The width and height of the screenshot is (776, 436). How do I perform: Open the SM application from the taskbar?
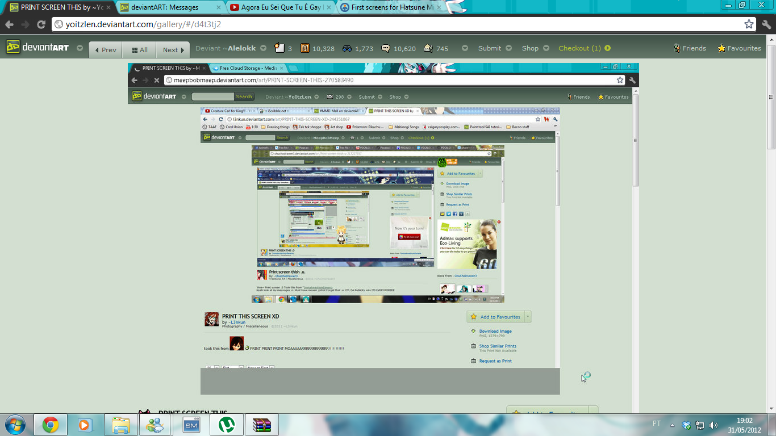pyautogui.click(x=191, y=425)
